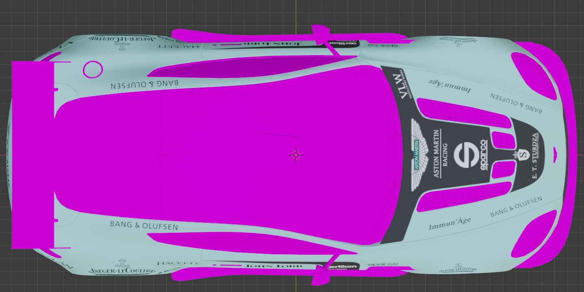Click the 3D cursor crosshair at the origin
This screenshot has height=292, width=584.
tap(296, 155)
